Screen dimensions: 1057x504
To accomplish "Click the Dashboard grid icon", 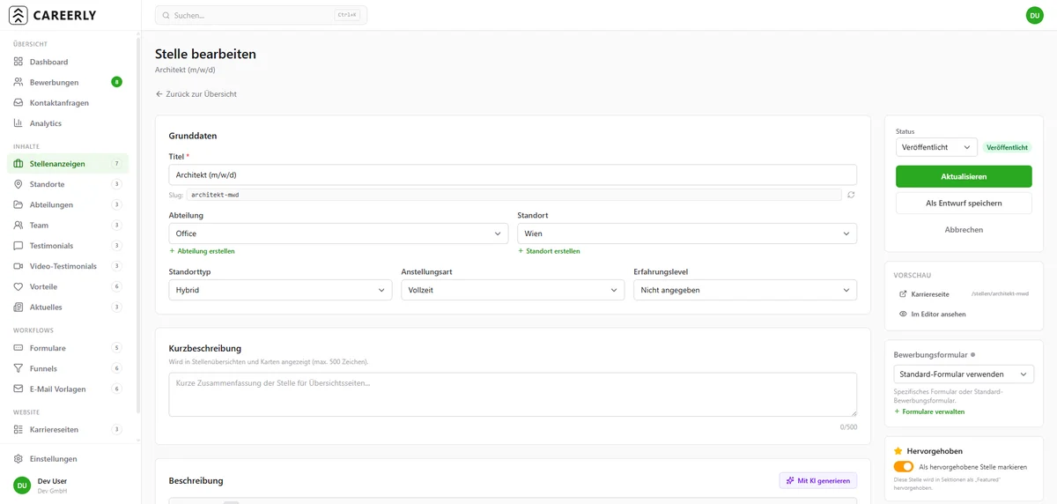I will [18, 62].
